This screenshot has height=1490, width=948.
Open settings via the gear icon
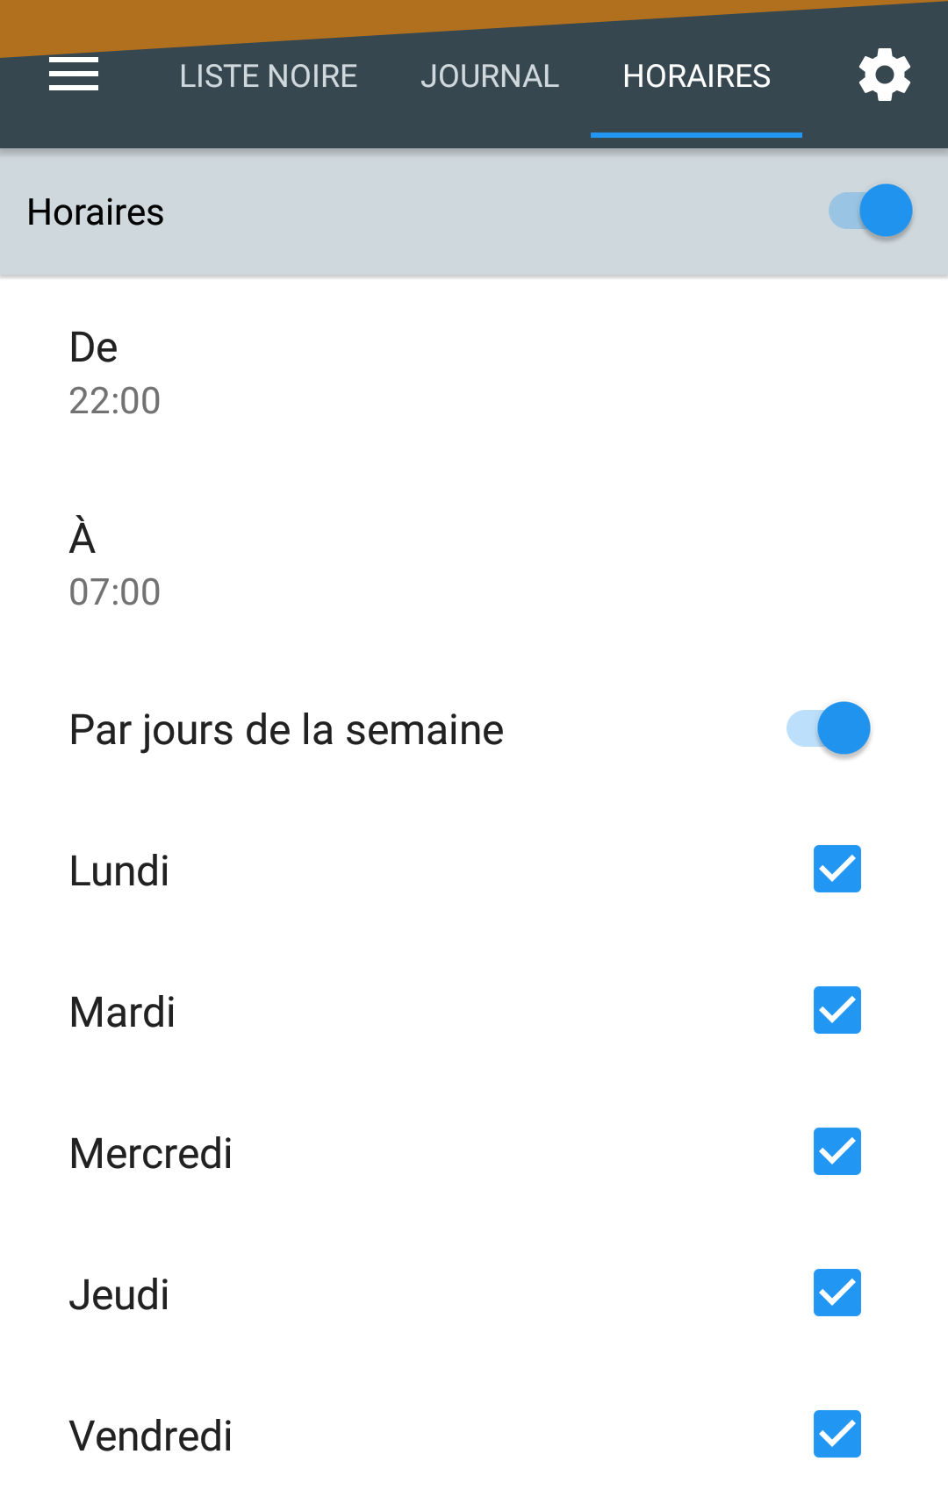885,75
